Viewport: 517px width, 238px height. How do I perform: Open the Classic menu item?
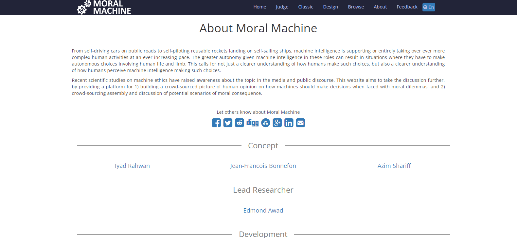[306, 7]
